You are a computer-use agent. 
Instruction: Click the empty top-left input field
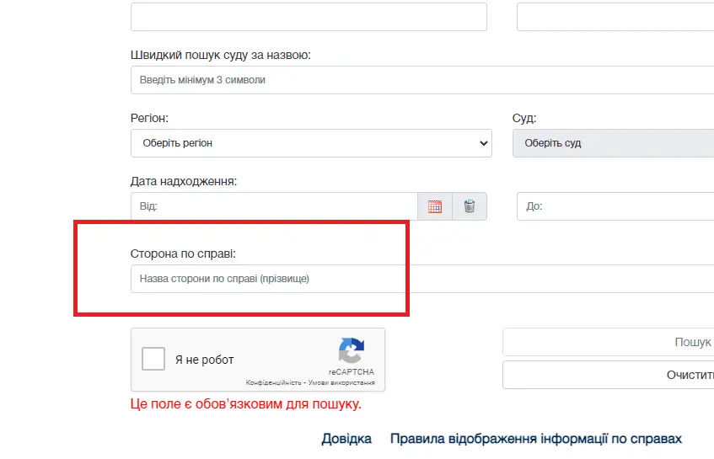coord(309,17)
